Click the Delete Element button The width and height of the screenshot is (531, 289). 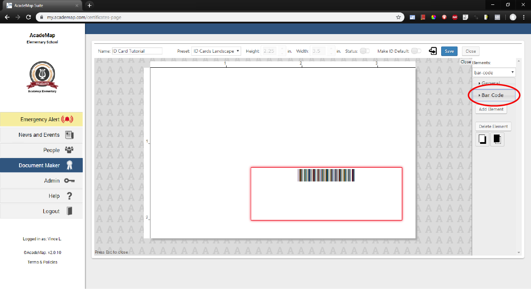point(493,127)
